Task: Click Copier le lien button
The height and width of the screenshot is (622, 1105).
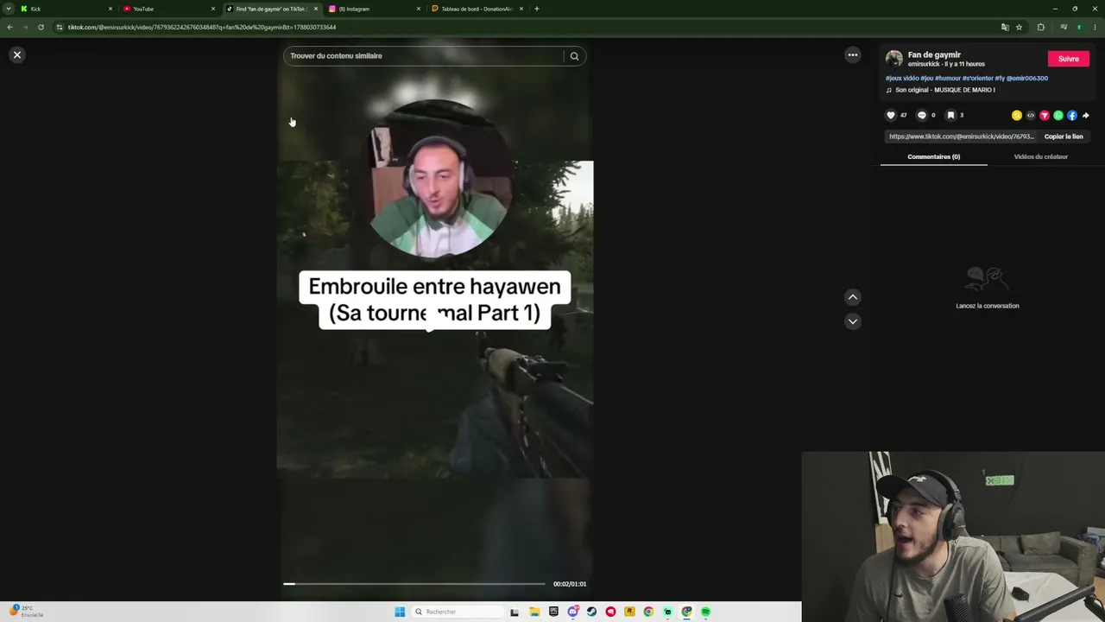Action: [x=1064, y=136]
